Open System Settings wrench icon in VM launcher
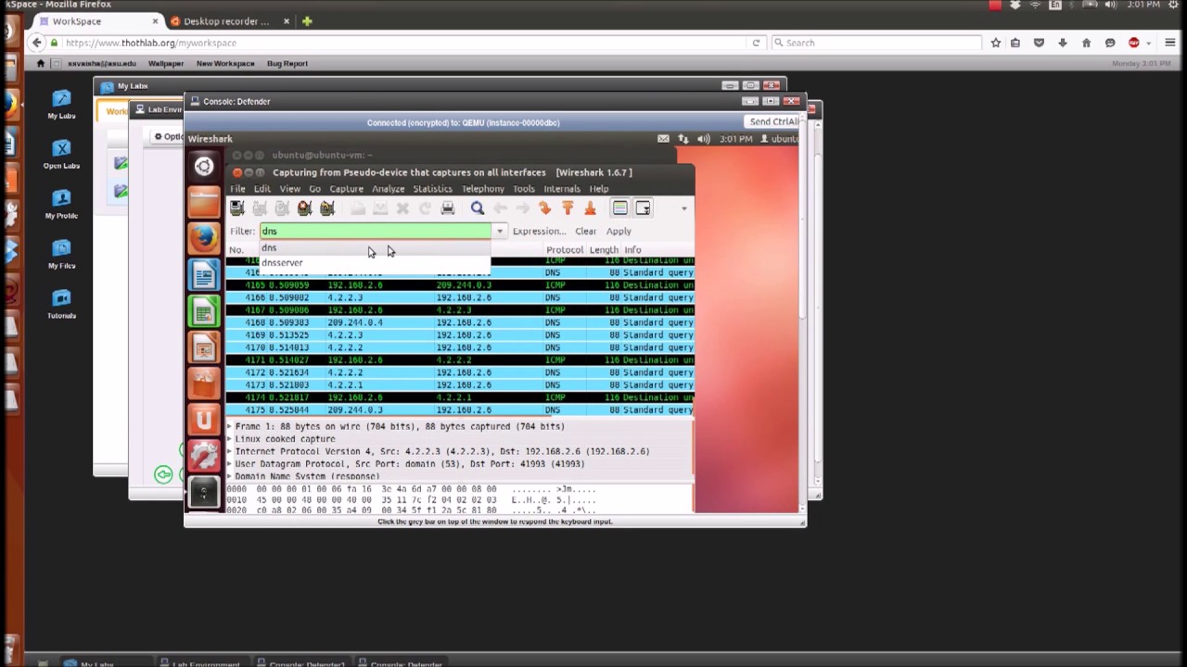Screen dimensions: 1187x667 pos(204,455)
